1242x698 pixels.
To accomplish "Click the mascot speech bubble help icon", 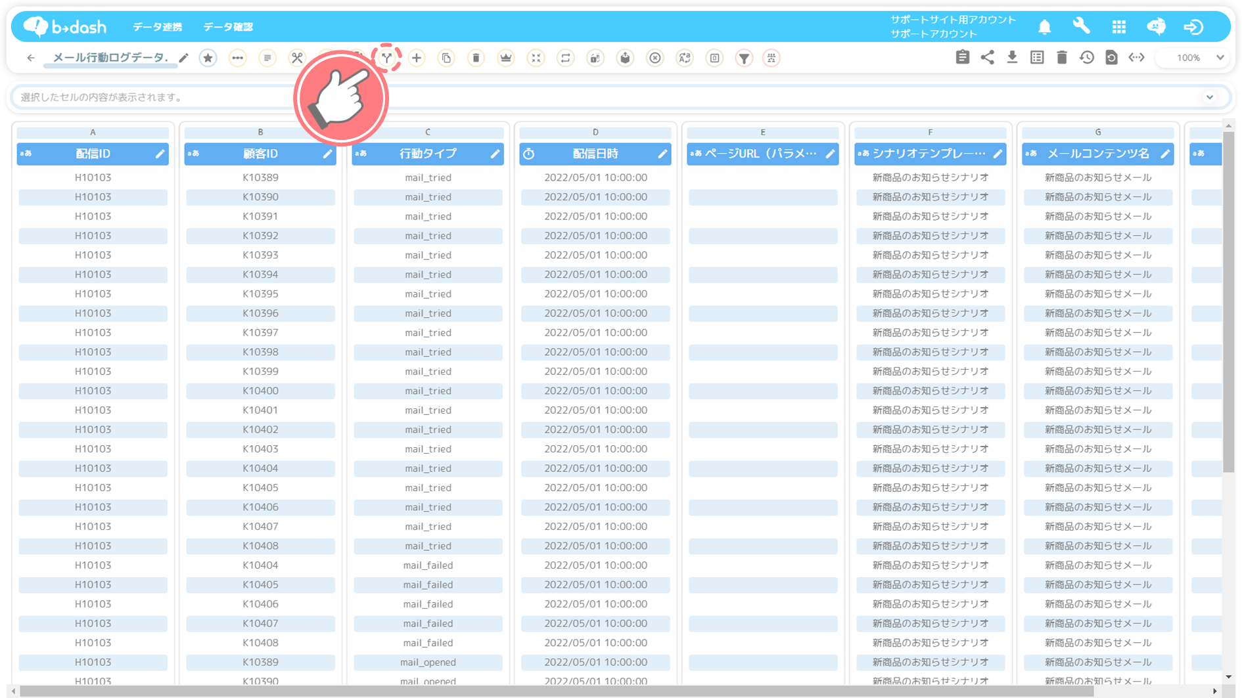I will coord(1157,26).
